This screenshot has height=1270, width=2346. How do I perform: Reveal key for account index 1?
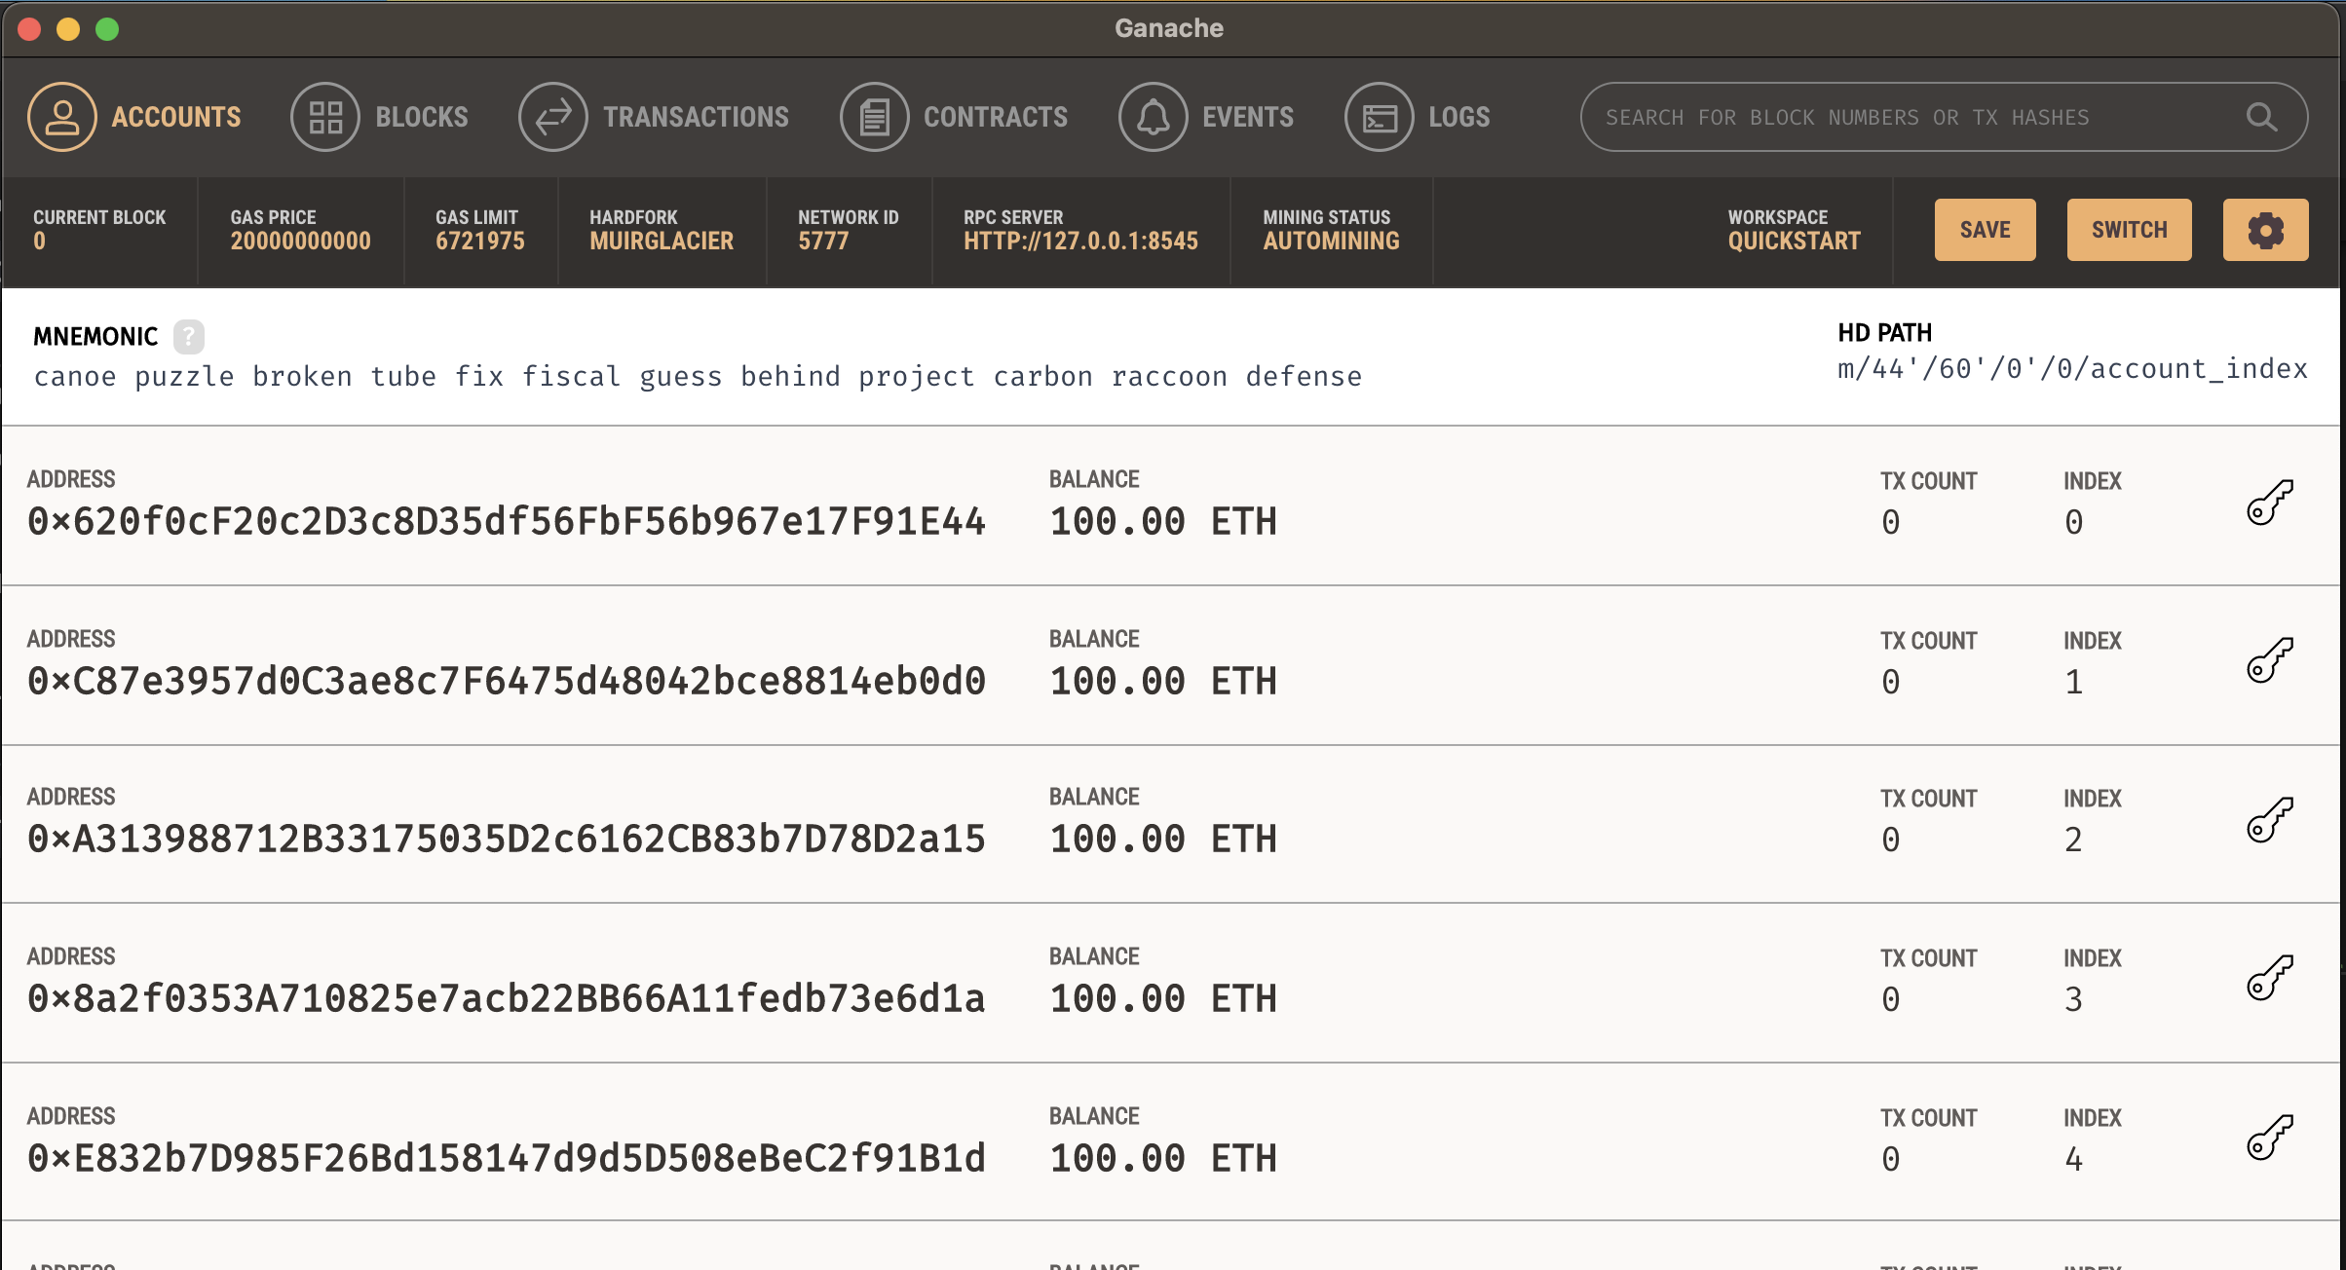click(x=2270, y=661)
